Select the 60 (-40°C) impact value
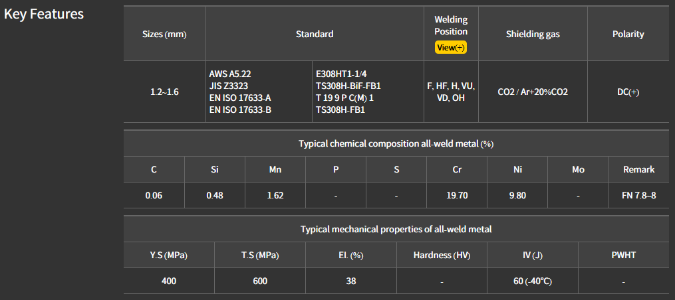 click(532, 281)
